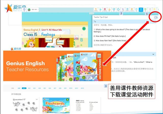Click the 'thirsty' sign on the slide

(60, 42)
